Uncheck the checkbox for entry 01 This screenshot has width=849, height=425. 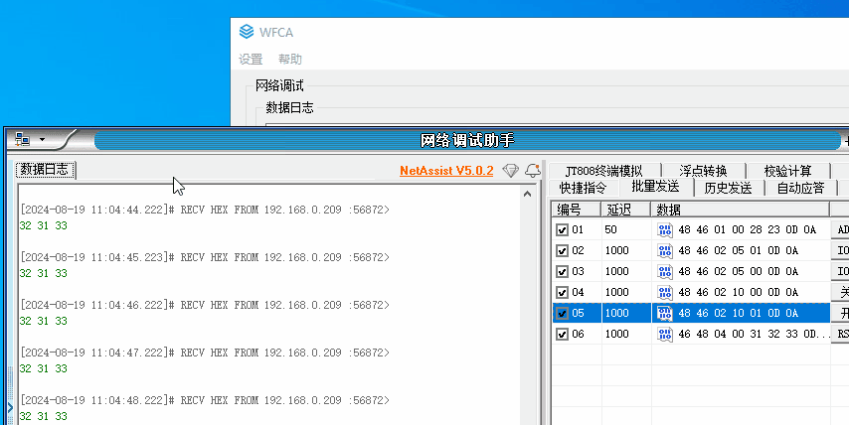pyautogui.click(x=563, y=229)
